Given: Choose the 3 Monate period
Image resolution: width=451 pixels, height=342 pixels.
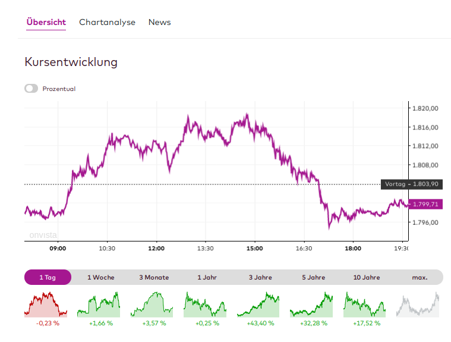Looking at the screenshot, I should coord(154,277).
